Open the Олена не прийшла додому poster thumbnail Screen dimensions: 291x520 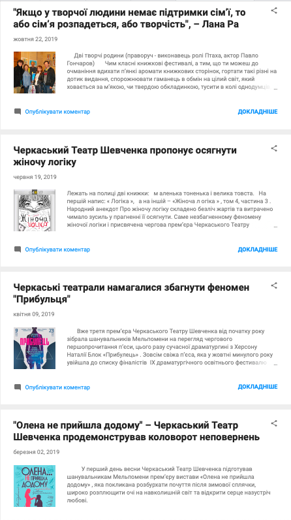click(35, 486)
